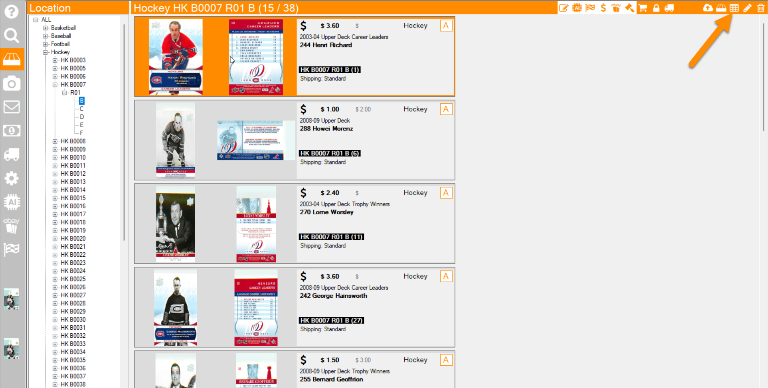Expand the Baseball tree node
The image size is (768, 388).
coord(45,36)
